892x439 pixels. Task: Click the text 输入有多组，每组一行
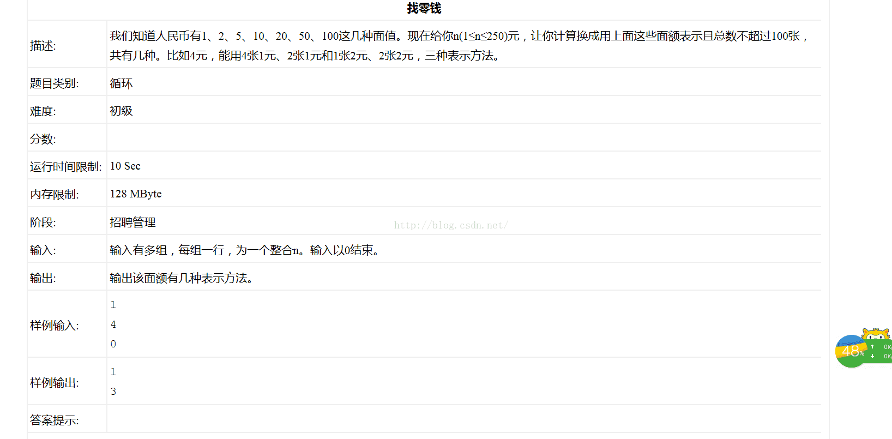pos(167,250)
